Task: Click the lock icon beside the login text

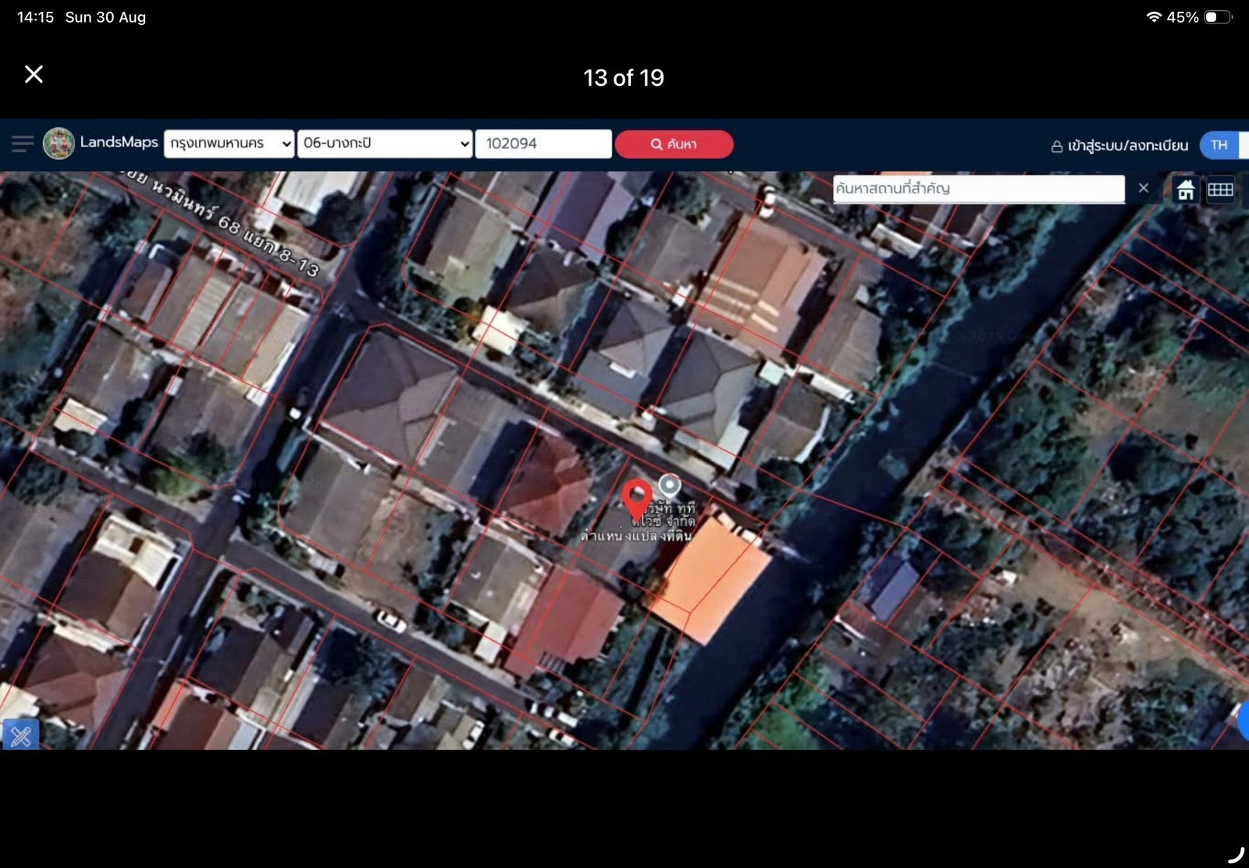Action: [1057, 147]
